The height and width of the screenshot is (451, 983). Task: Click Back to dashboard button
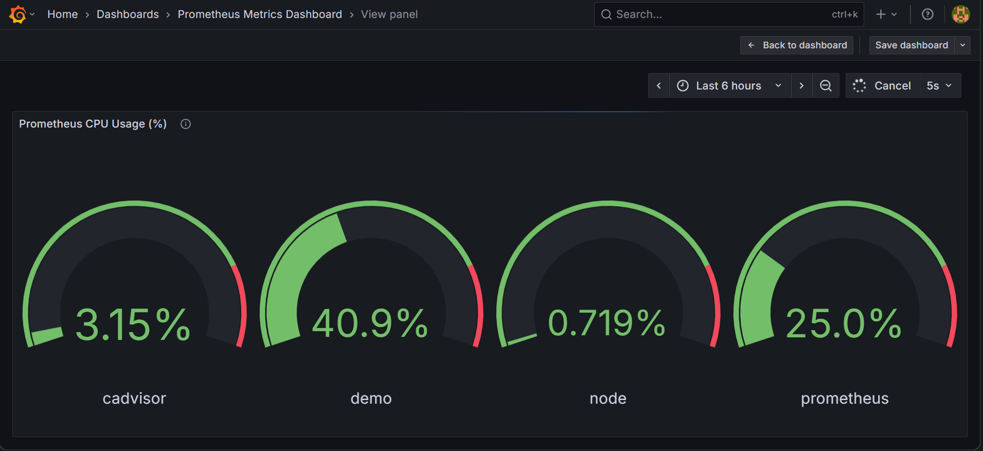point(797,45)
